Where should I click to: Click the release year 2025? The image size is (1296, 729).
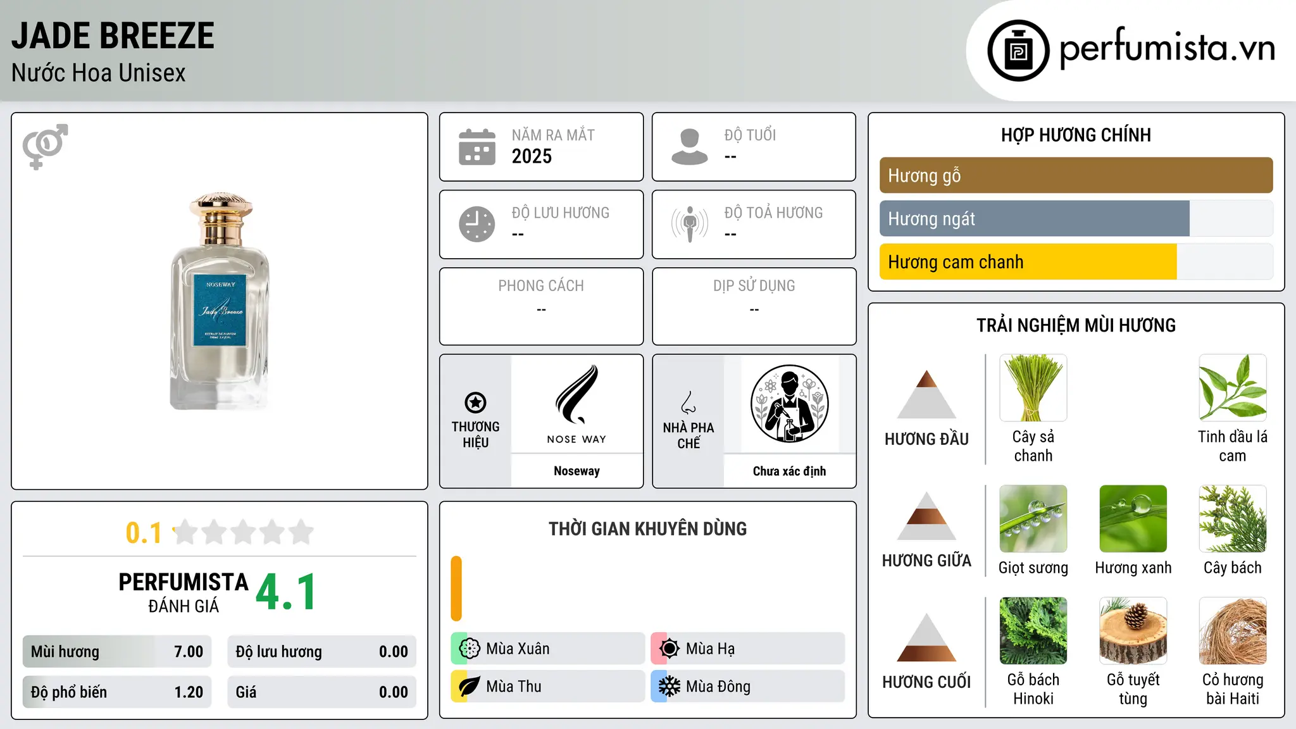(532, 156)
